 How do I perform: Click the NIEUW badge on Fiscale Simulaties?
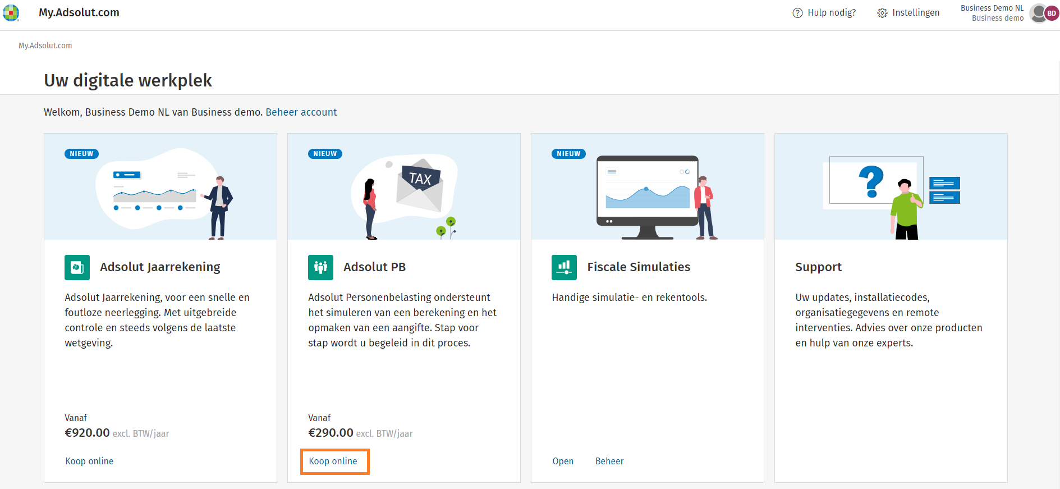coord(569,154)
